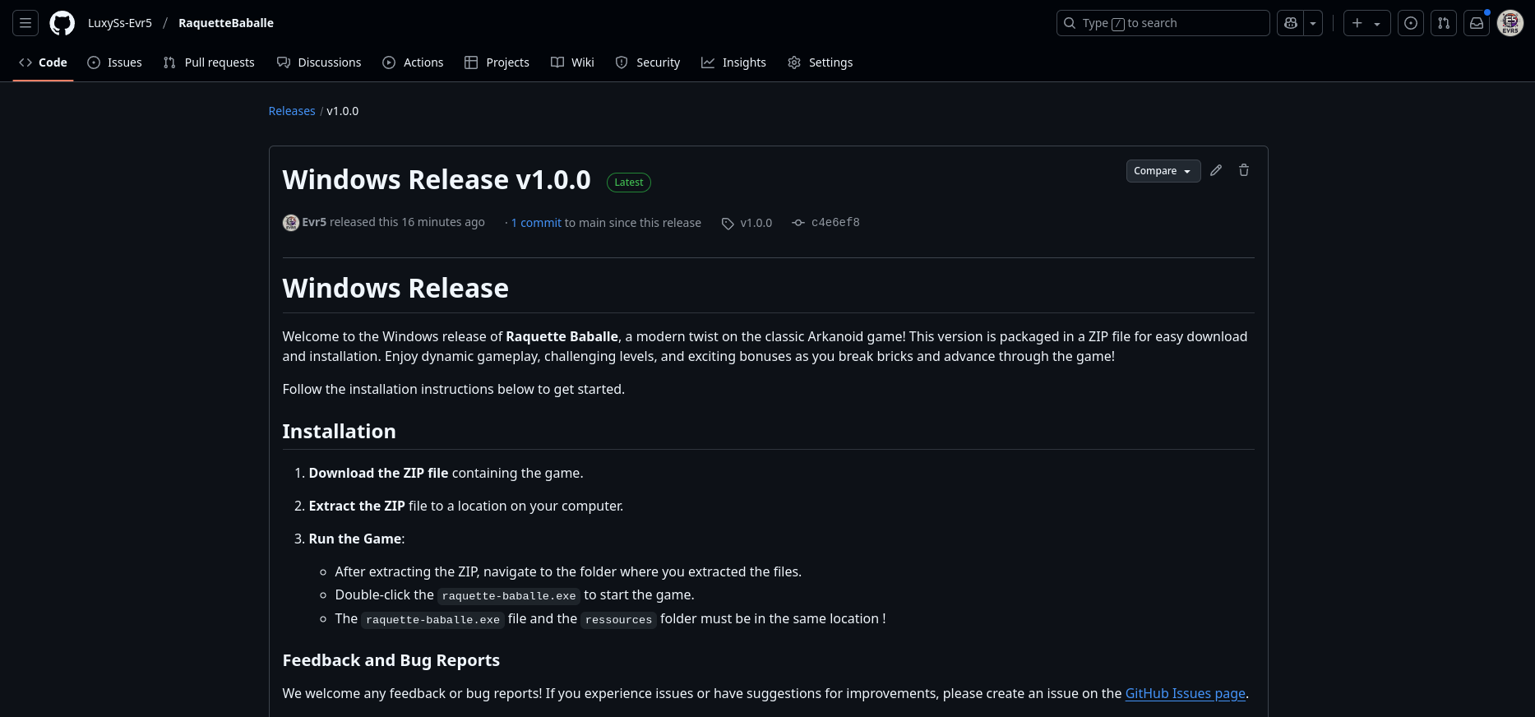Open the Actions tab
The width and height of the screenshot is (1535, 717).
(x=413, y=62)
